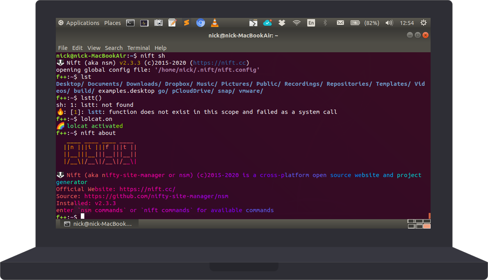Click the pCloudDrive/ directory name

pyautogui.click(x=193, y=91)
